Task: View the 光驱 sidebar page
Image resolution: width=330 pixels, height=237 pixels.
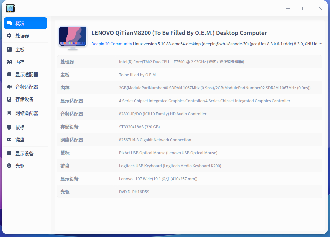Action: 25,166
